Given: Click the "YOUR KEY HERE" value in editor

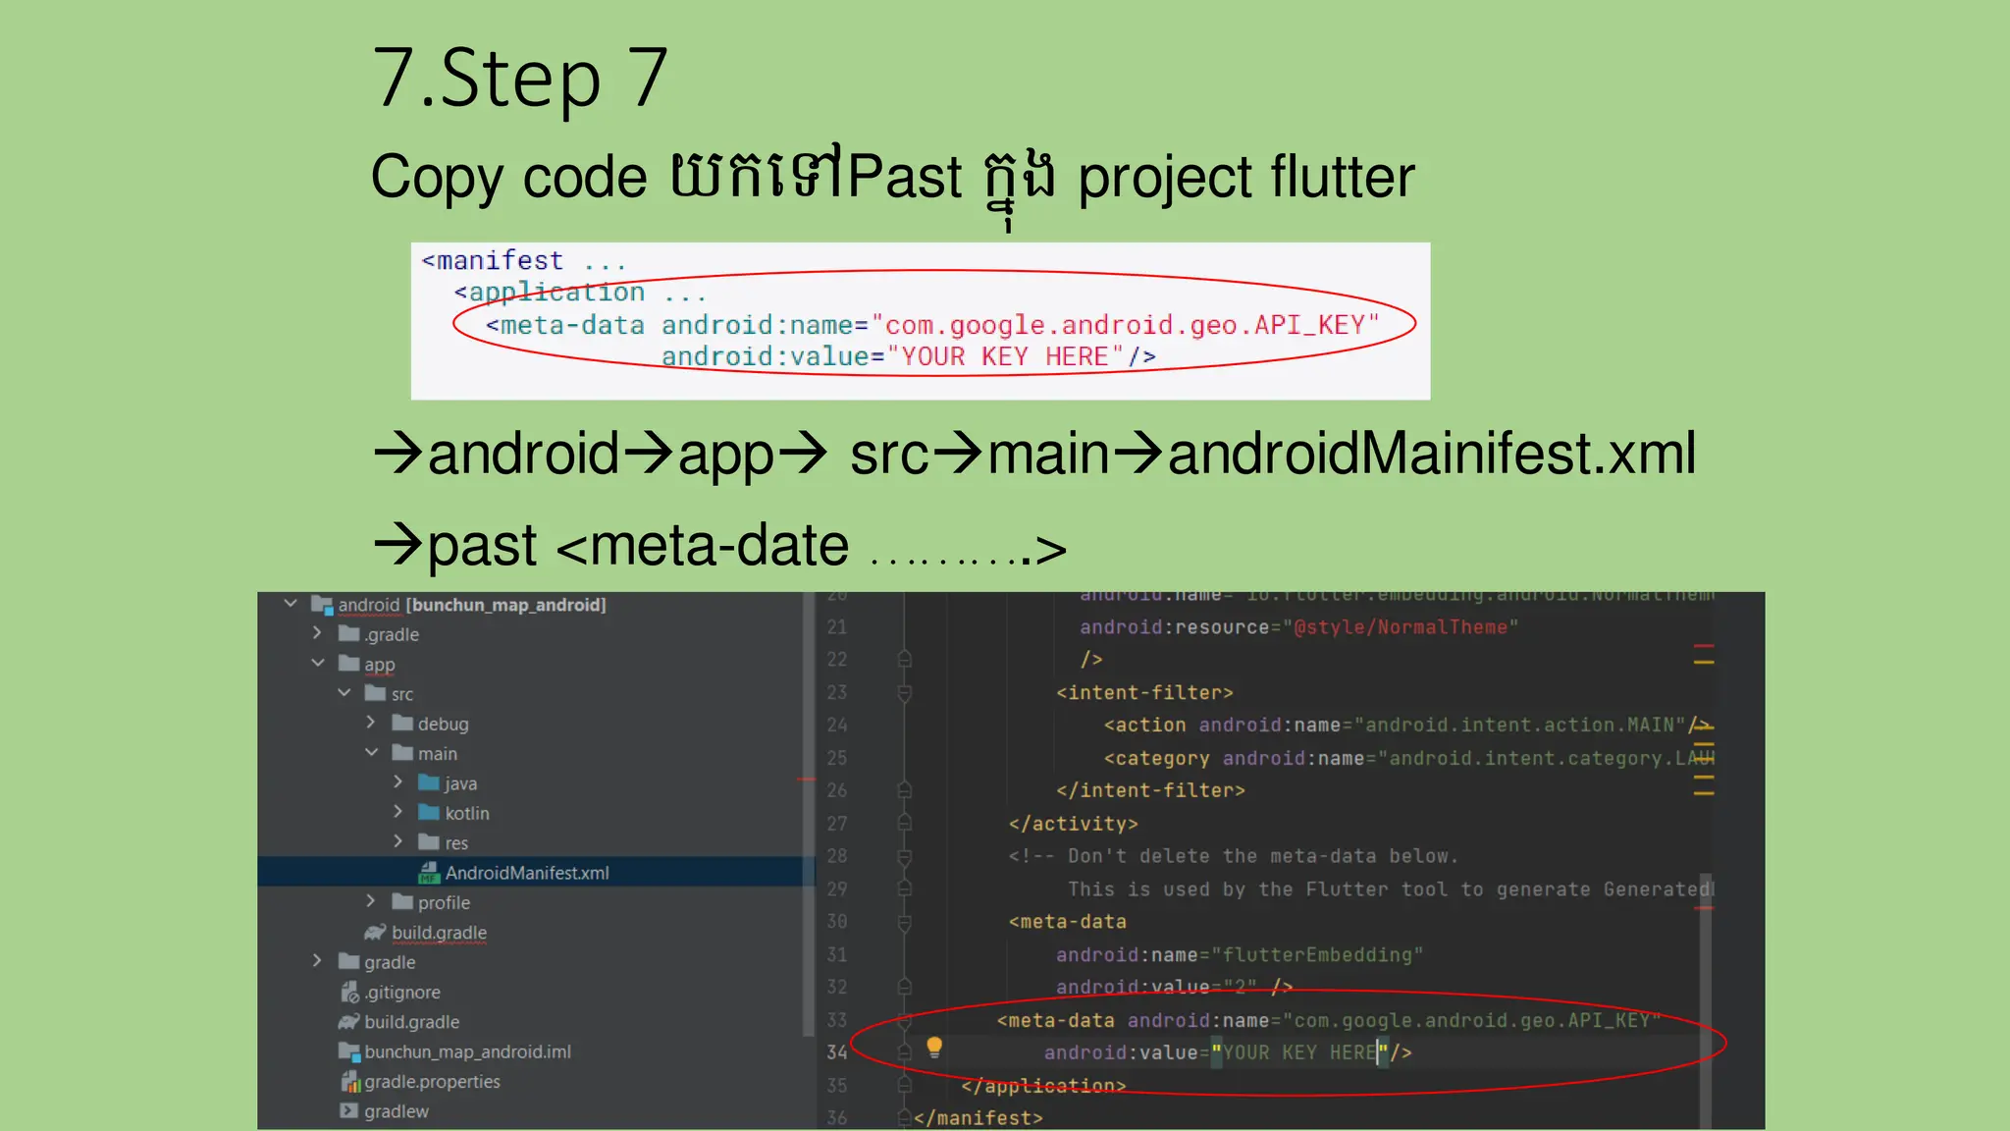Looking at the screenshot, I should click(1299, 1052).
